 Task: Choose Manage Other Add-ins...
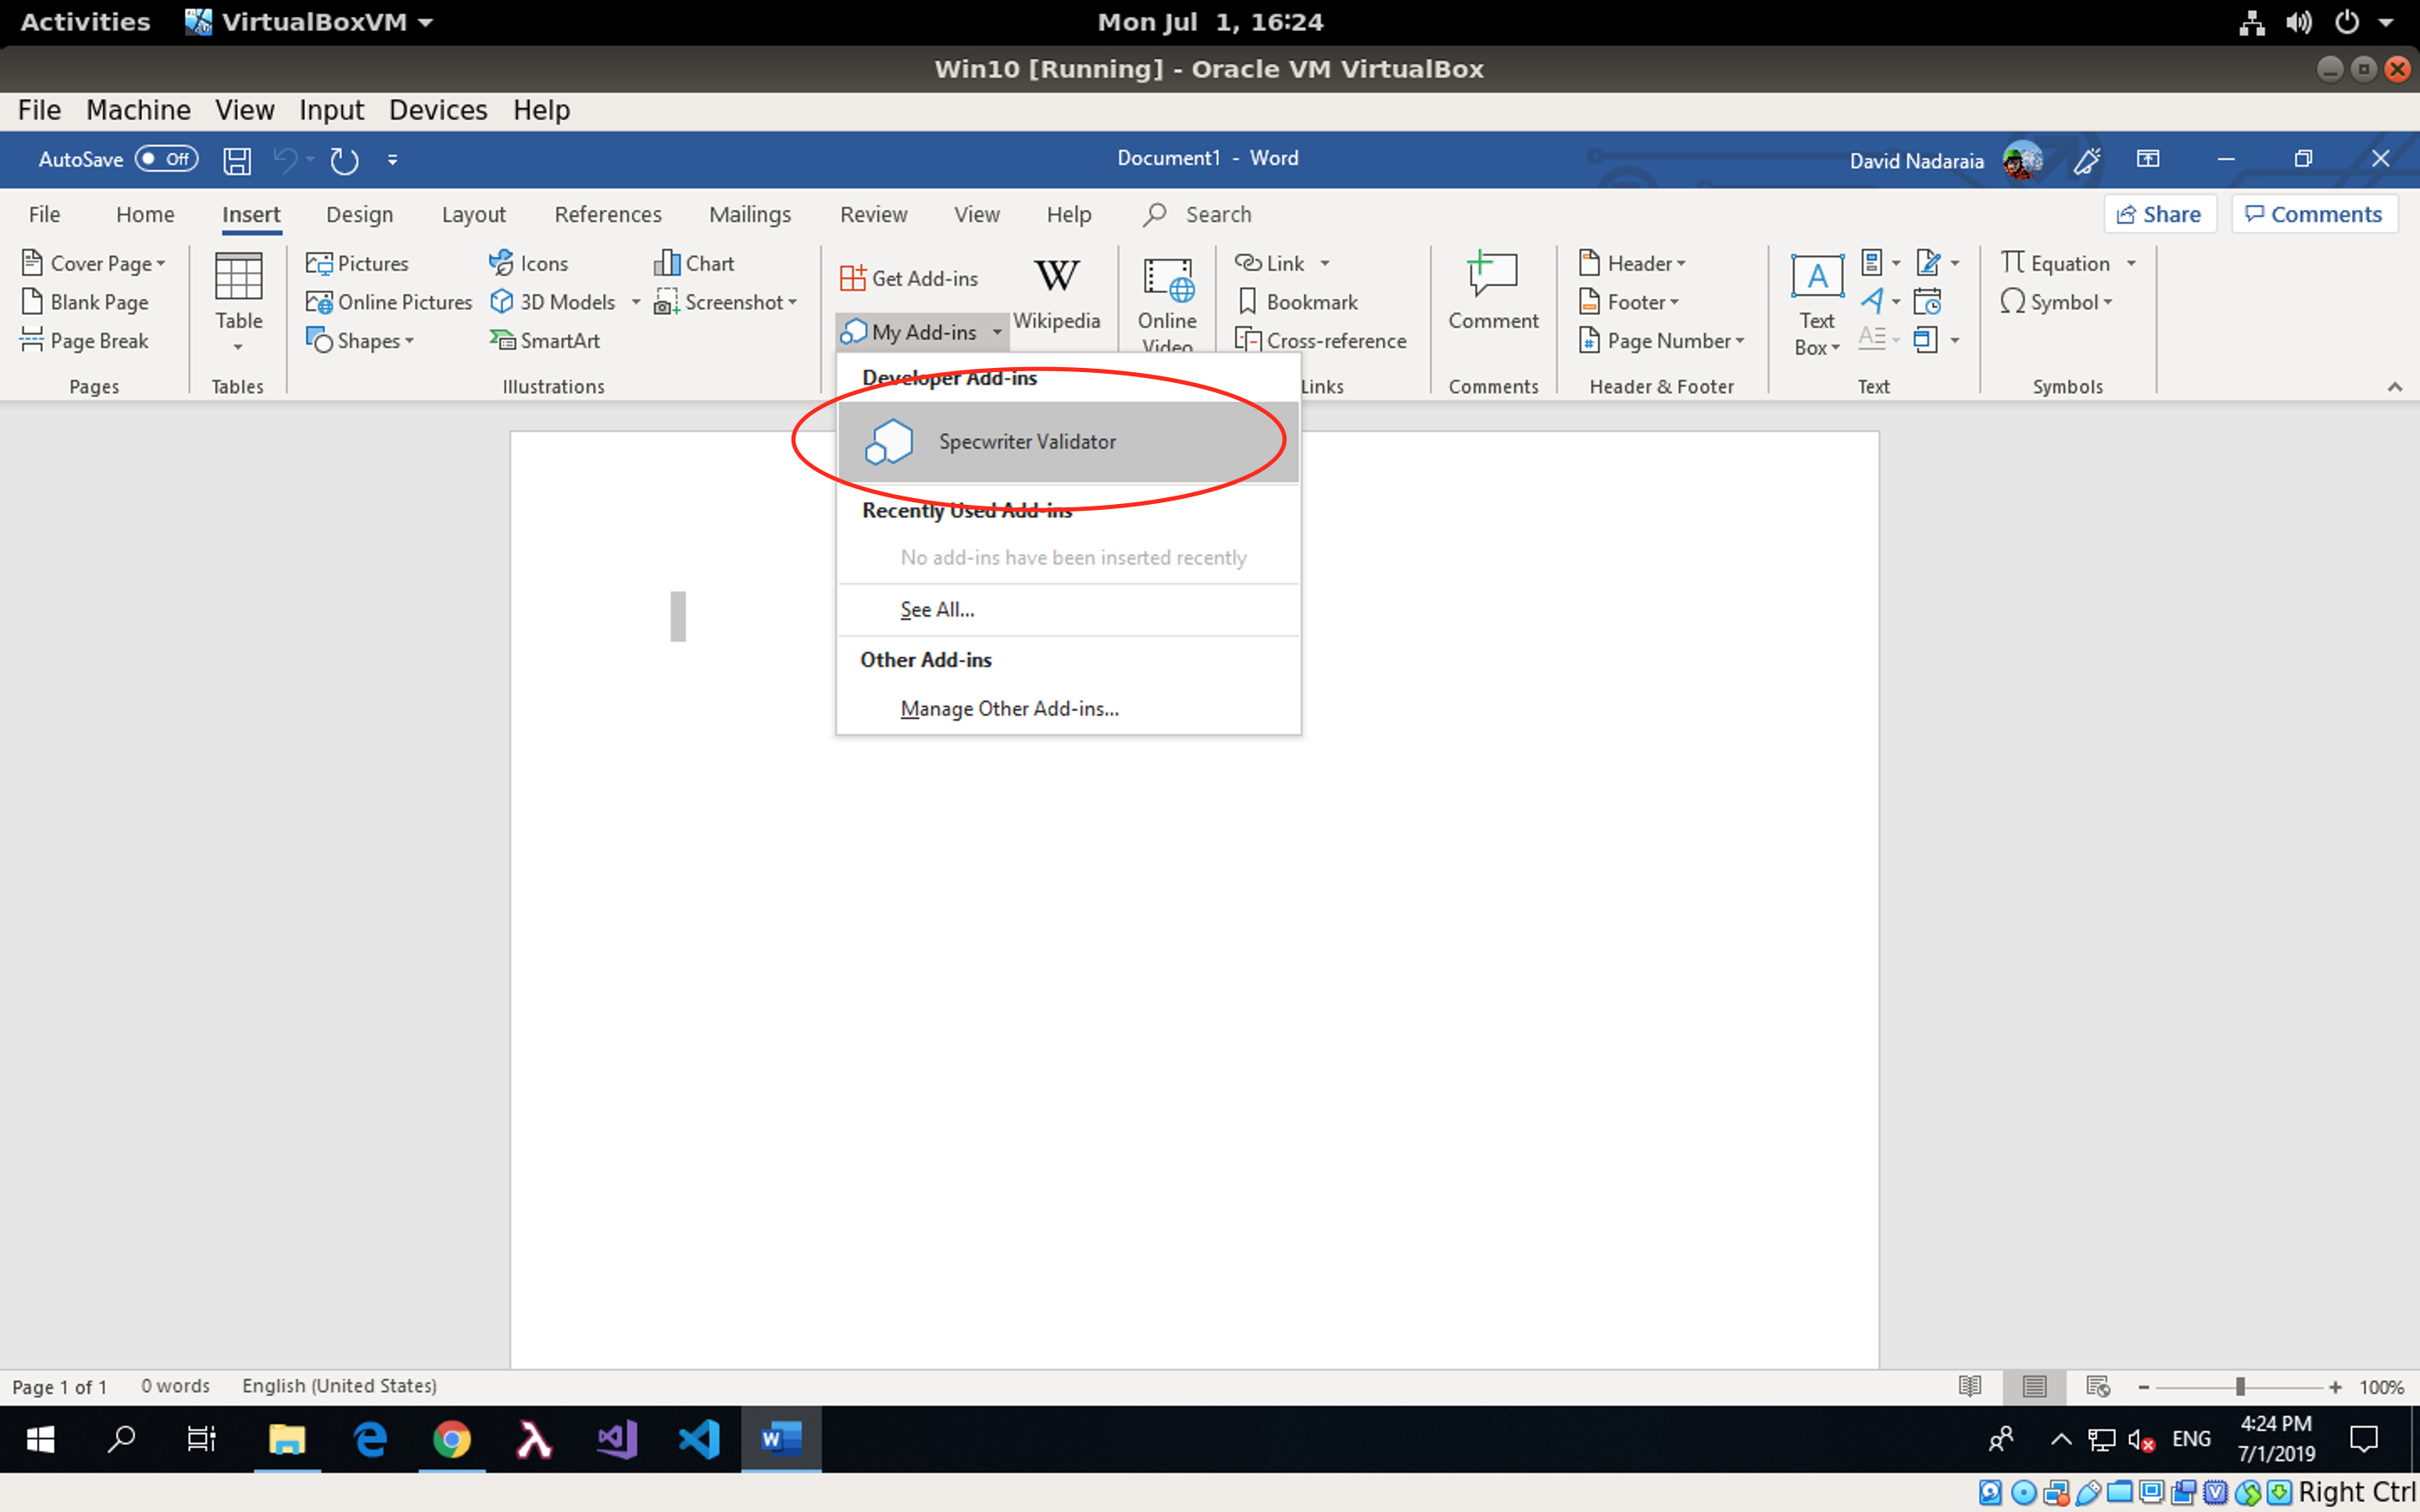click(1009, 709)
